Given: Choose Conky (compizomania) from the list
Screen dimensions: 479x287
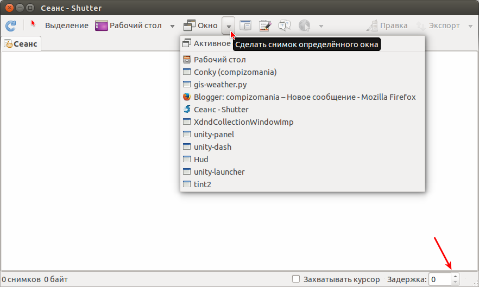Looking at the screenshot, I should (x=302, y=72).
